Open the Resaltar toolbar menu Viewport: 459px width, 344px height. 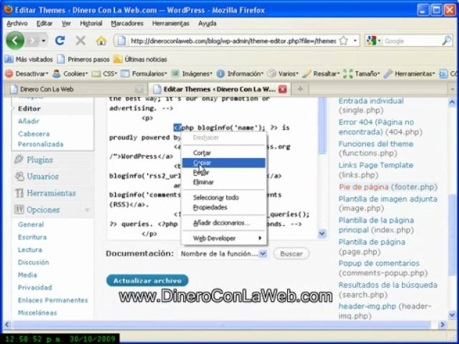(x=321, y=74)
